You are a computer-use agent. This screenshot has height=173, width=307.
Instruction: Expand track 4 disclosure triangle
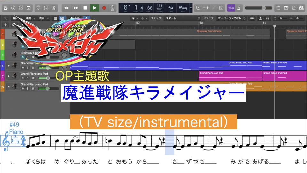coord(8,65)
